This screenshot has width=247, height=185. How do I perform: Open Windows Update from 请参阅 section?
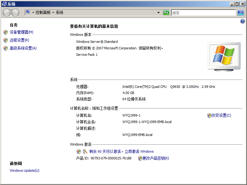[x=24, y=170]
